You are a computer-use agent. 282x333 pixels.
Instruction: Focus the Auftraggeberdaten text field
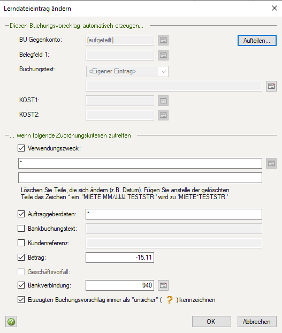pyautogui.click(x=174, y=214)
